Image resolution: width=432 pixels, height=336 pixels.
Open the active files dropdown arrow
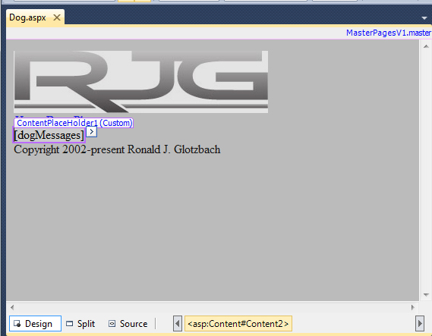tap(424, 18)
